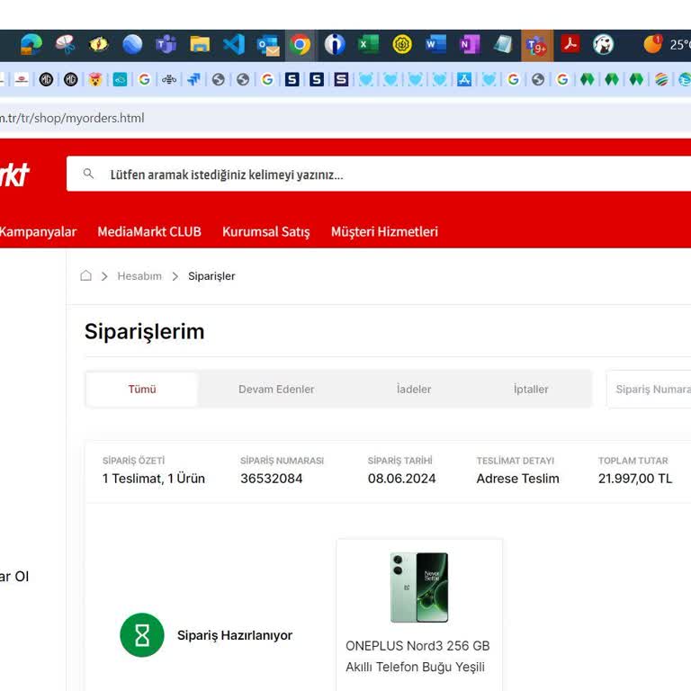Open the App Store bookmark icon
This screenshot has width=691, height=691.
(x=464, y=79)
